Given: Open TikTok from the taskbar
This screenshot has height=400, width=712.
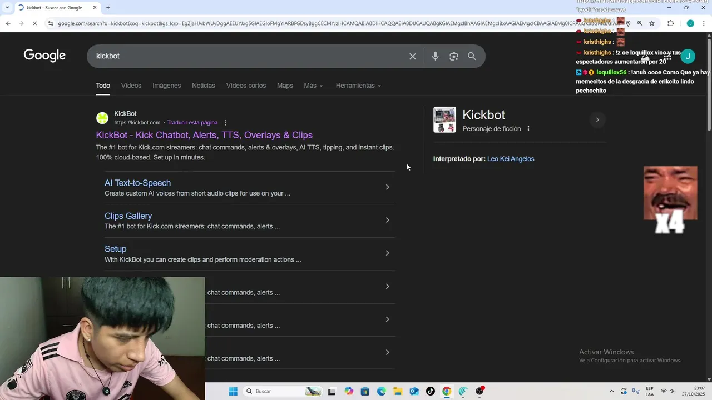Looking at the screenshot, I should 430,391.
